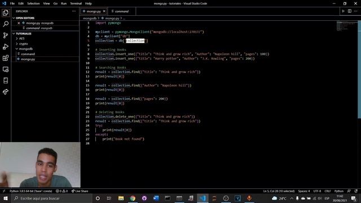361x203 pixels.
Task: Click the '# Deleting Books' comment line
Action: (x=109, y=112)
